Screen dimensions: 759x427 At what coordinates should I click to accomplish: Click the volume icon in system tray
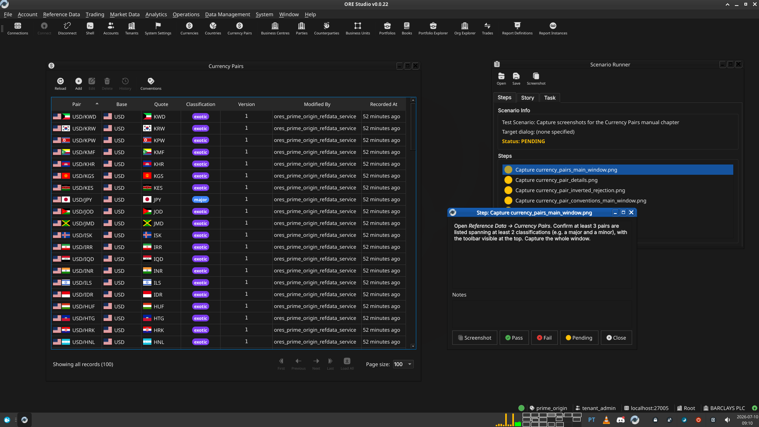[727, 420]
